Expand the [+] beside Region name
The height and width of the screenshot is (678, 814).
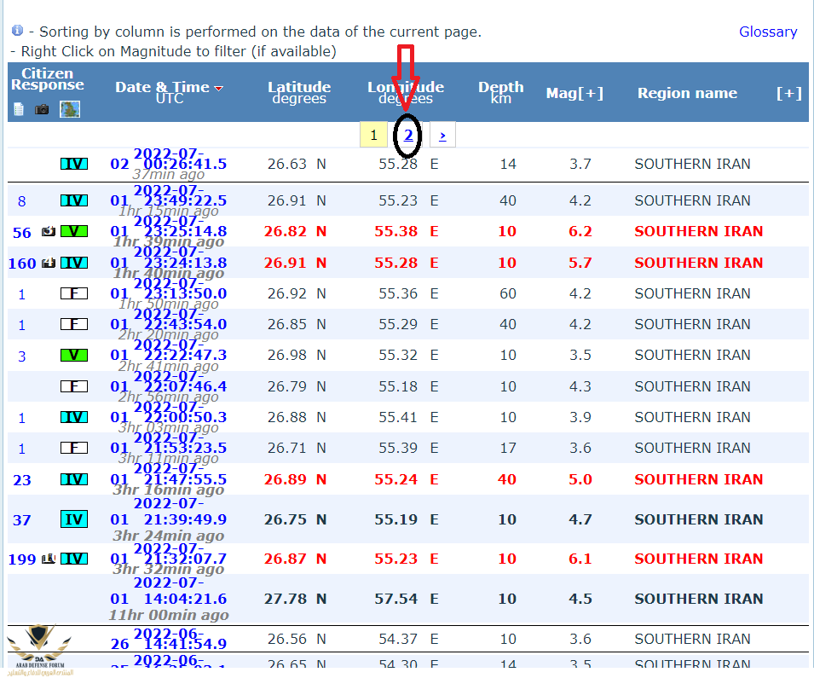coord(788,93)
